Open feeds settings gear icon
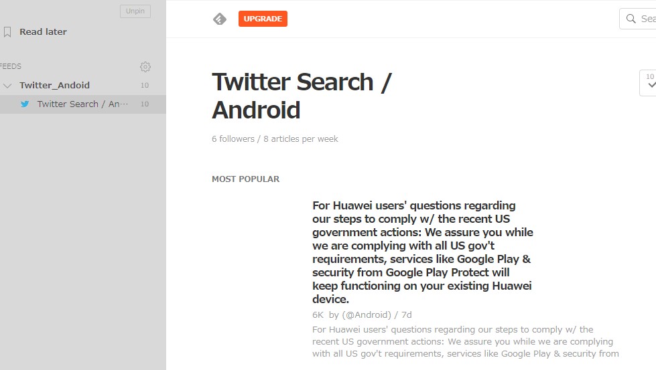 pyautogui.click(x=145, y=66)
